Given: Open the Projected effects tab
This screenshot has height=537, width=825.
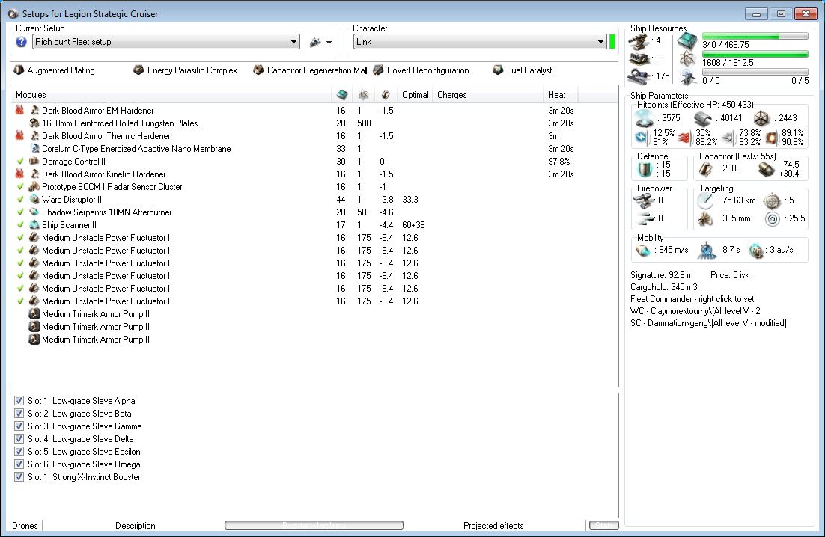Looking at the screenshot, I should coord(493,526).
